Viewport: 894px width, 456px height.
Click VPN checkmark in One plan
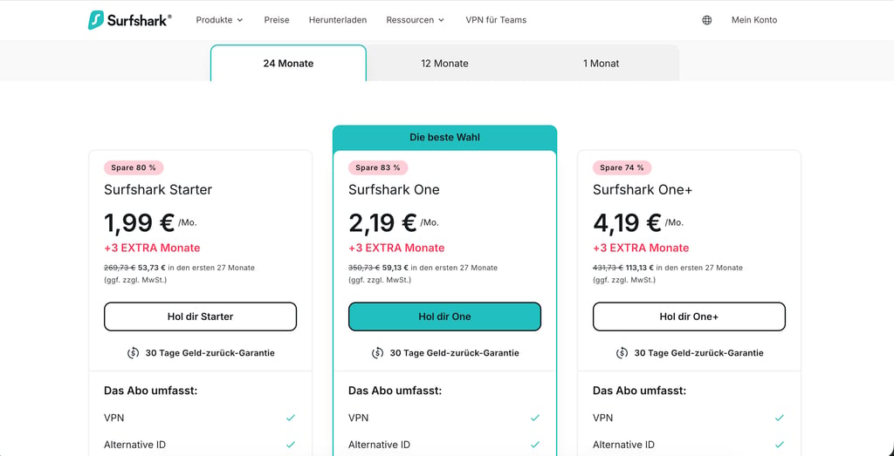pos(535,418)
